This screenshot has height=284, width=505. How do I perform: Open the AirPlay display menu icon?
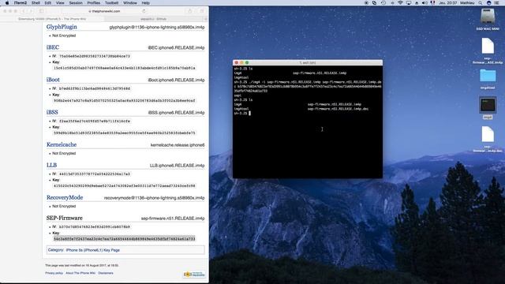409,3
